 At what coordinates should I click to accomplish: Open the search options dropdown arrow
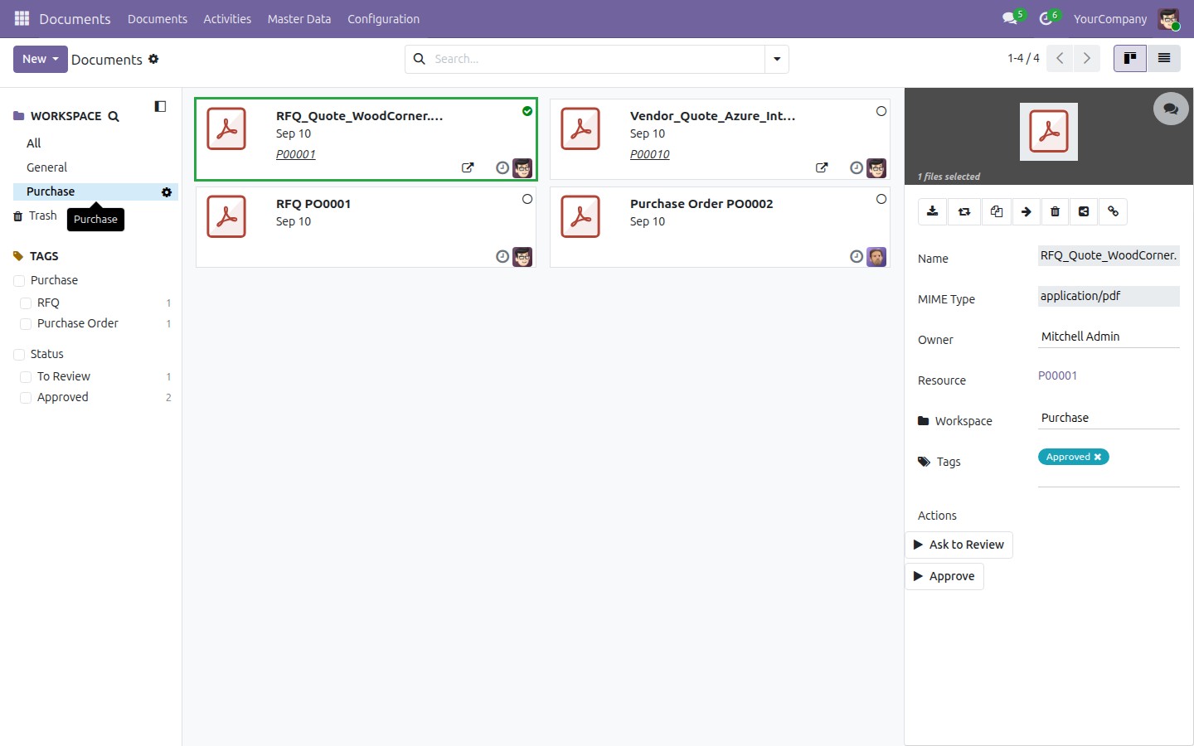coord(777,59)
